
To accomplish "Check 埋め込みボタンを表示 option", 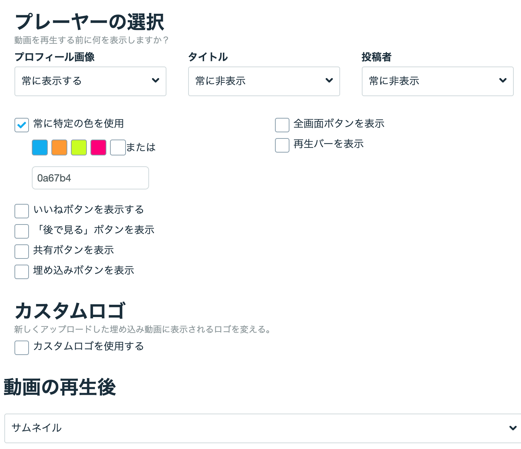I will tap(22, 272).
